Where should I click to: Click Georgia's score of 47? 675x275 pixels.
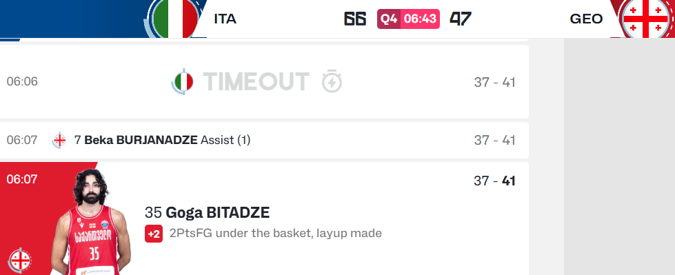coord(461,19)
